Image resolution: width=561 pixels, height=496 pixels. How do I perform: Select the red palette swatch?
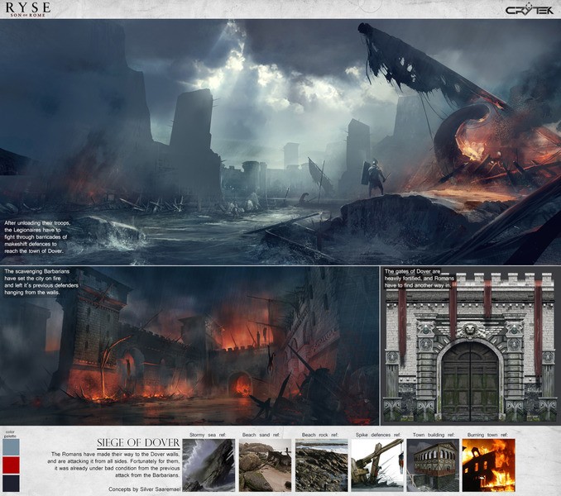click(11, 465)
